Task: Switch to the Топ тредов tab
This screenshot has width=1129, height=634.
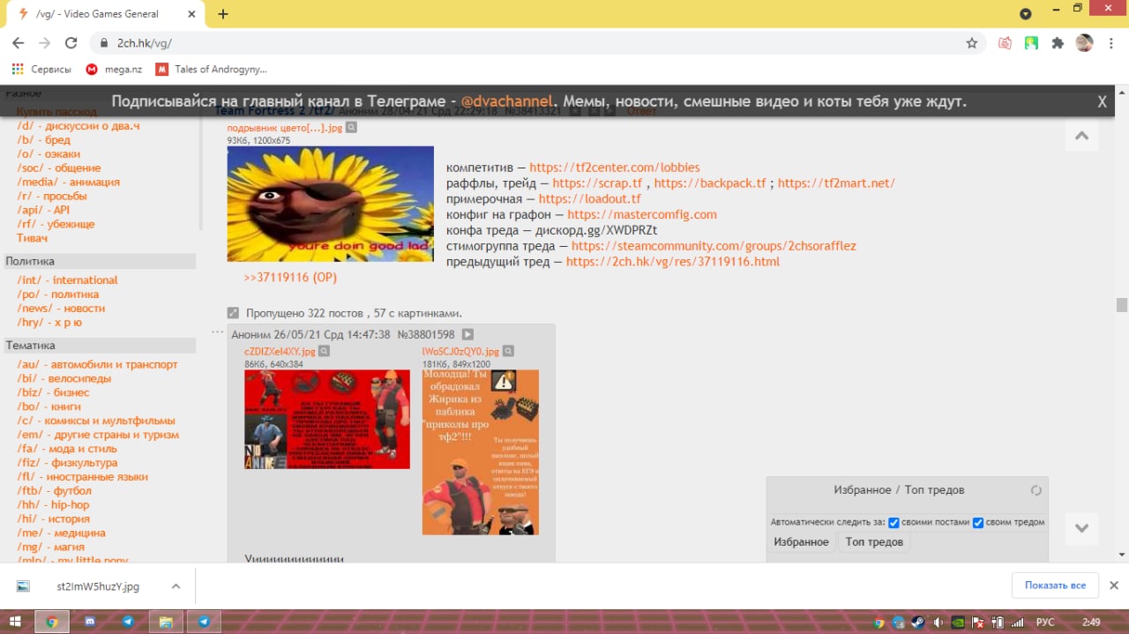Action: pyautogui.click(x=874, y=541)
